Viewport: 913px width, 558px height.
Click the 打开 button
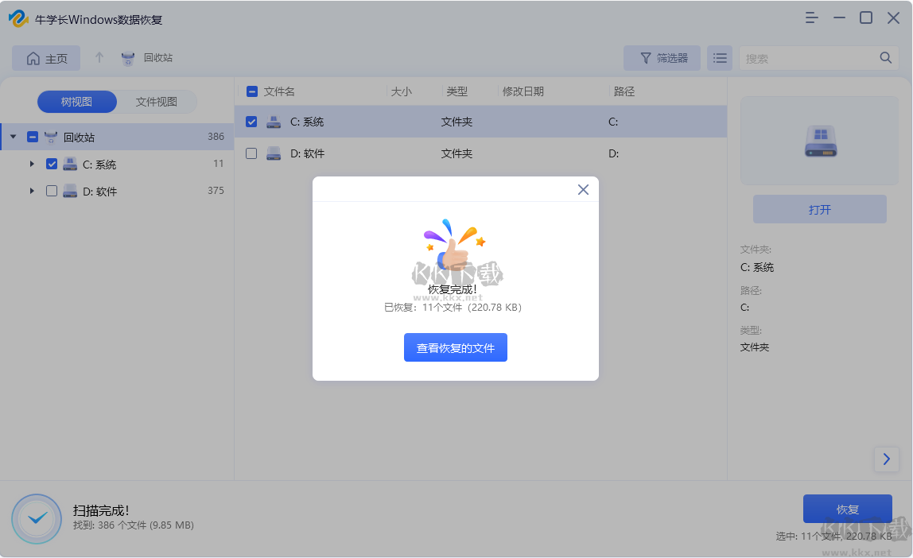[820, 209]
